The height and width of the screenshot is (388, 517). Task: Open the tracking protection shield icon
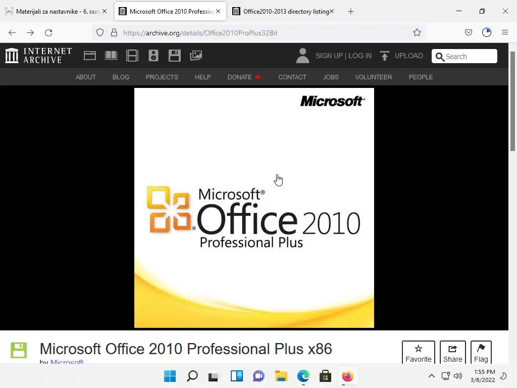(x=100, y=33)
